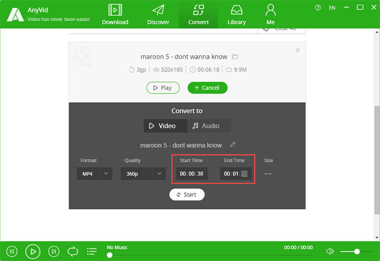The height and width of the screenshot is (261, 380).
Task: Select Video as the convert type
Action: click(165, 126)
